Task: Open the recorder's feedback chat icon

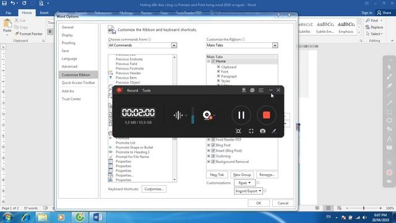Action: (252, 90)
